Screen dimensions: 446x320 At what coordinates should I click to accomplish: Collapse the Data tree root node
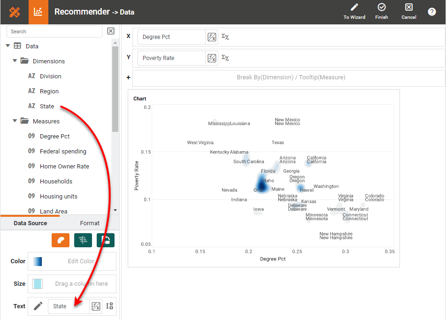(8, 46)
